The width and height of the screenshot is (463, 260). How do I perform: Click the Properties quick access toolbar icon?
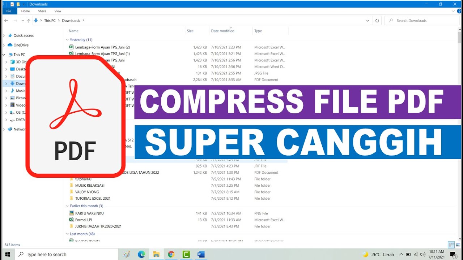coord(12,4)
